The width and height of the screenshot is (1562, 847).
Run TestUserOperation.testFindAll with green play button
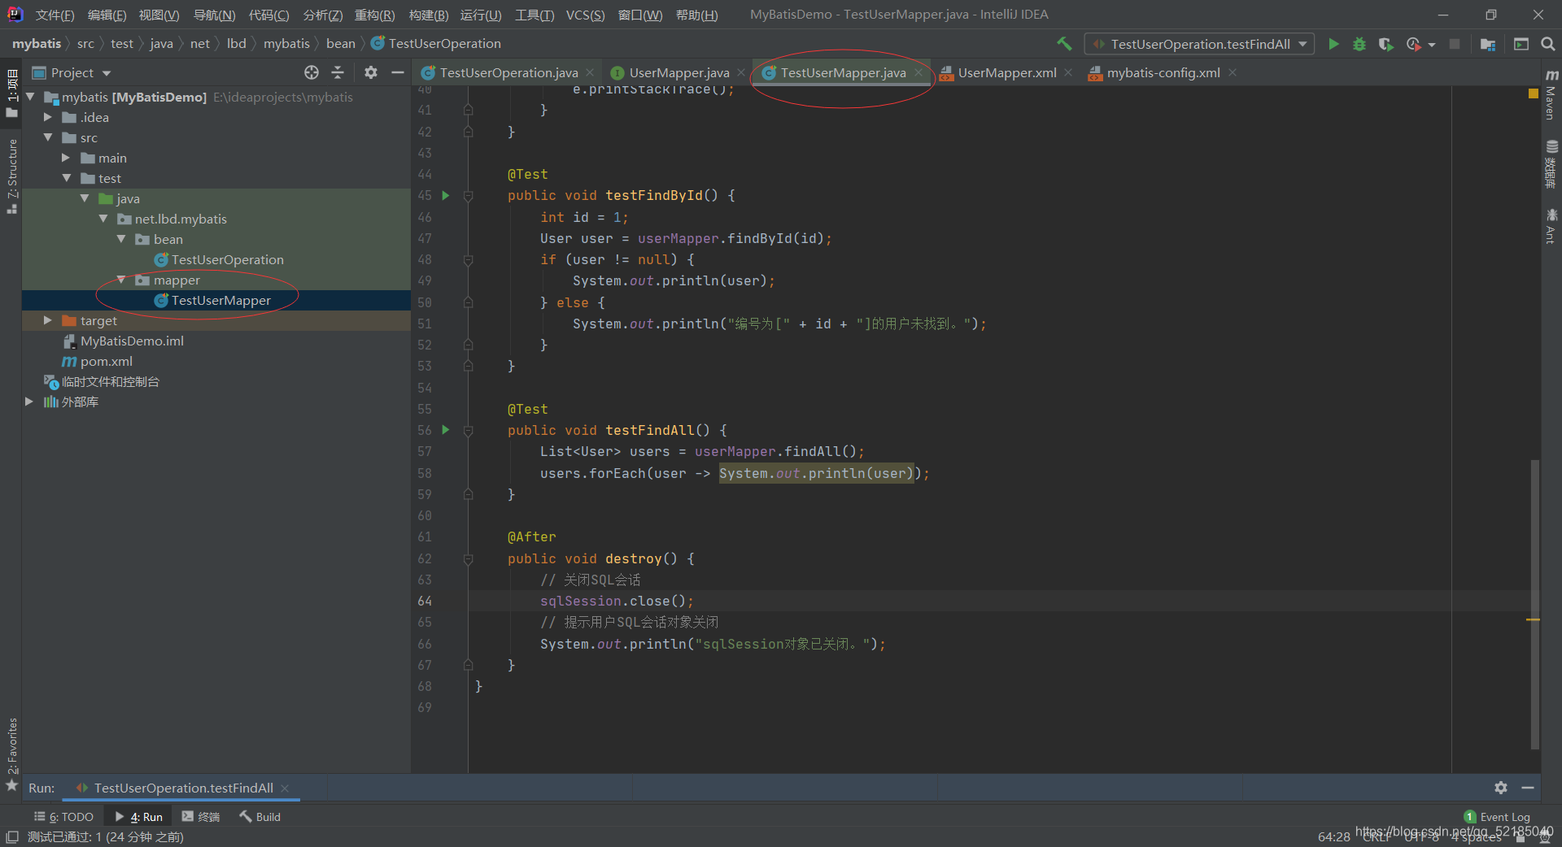point(1333,44)
